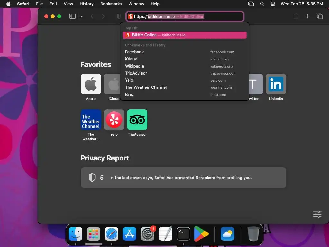Open the Help menu
329x247 pixels.
(x=155, y=4)
